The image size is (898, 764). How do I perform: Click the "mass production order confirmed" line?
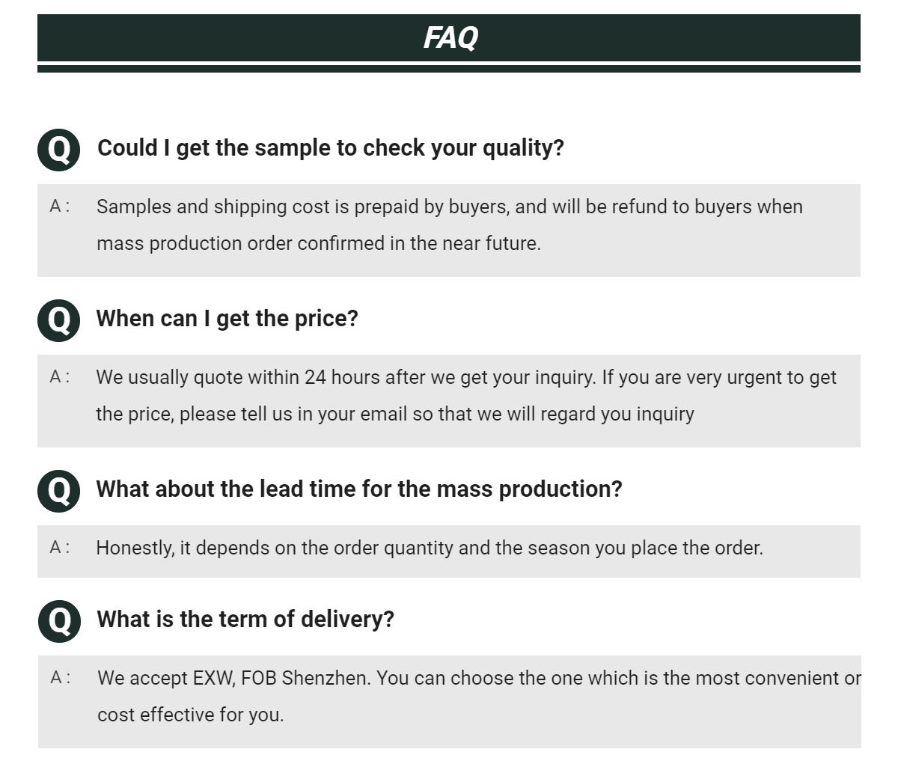(x=318, y=244)
